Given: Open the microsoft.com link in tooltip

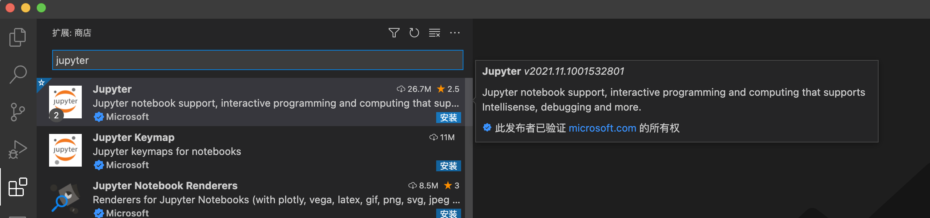Looking at the screenshot, I should click(x=602, y=128).
